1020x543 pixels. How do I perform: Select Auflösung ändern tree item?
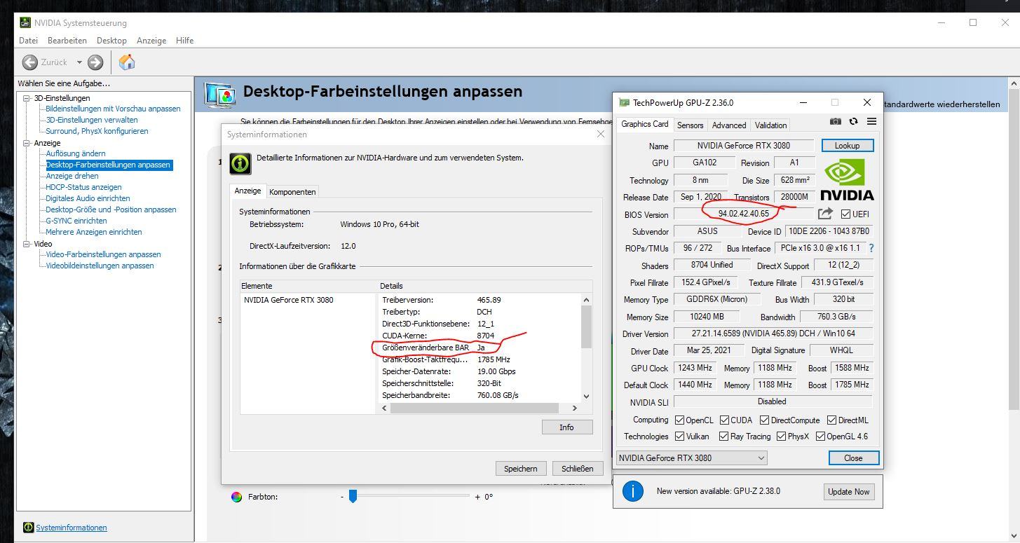click(x=76, y=153)
